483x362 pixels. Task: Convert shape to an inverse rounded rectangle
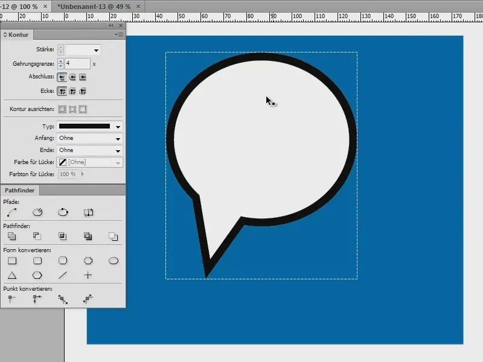[88, 261]
